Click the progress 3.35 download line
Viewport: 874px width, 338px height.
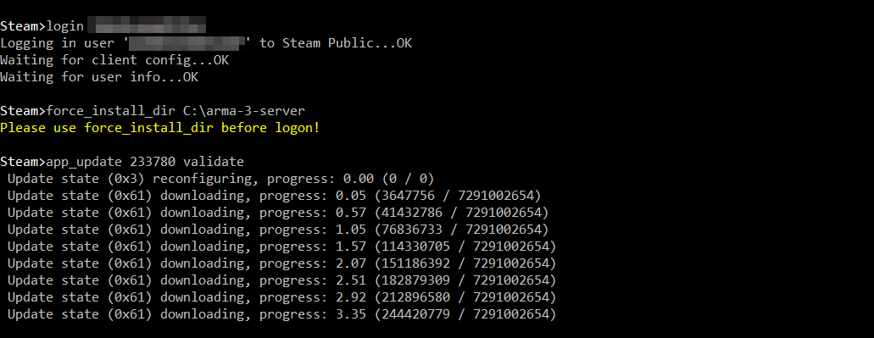282,314
